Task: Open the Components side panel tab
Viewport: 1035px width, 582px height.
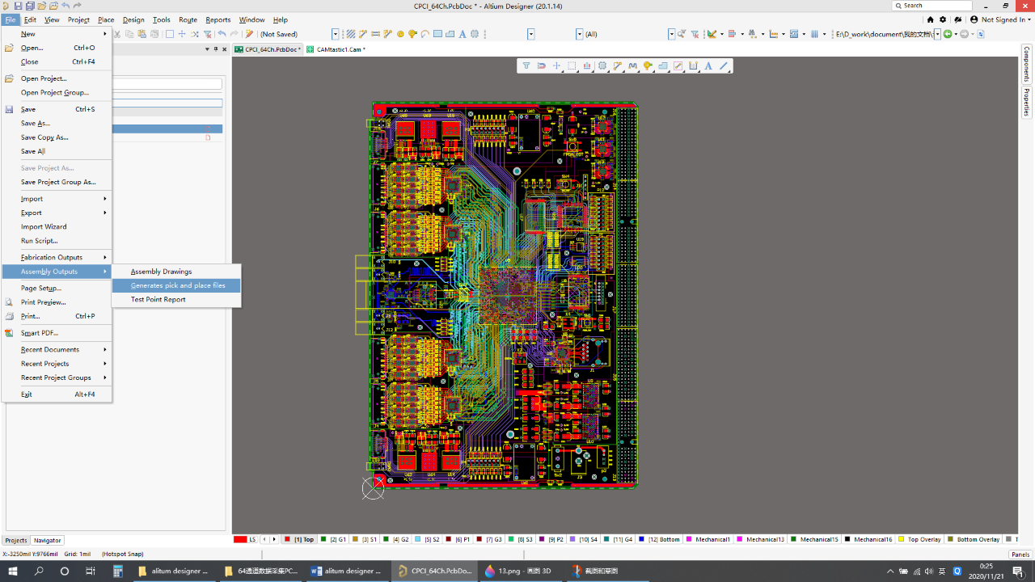Action: point(1027,65)
